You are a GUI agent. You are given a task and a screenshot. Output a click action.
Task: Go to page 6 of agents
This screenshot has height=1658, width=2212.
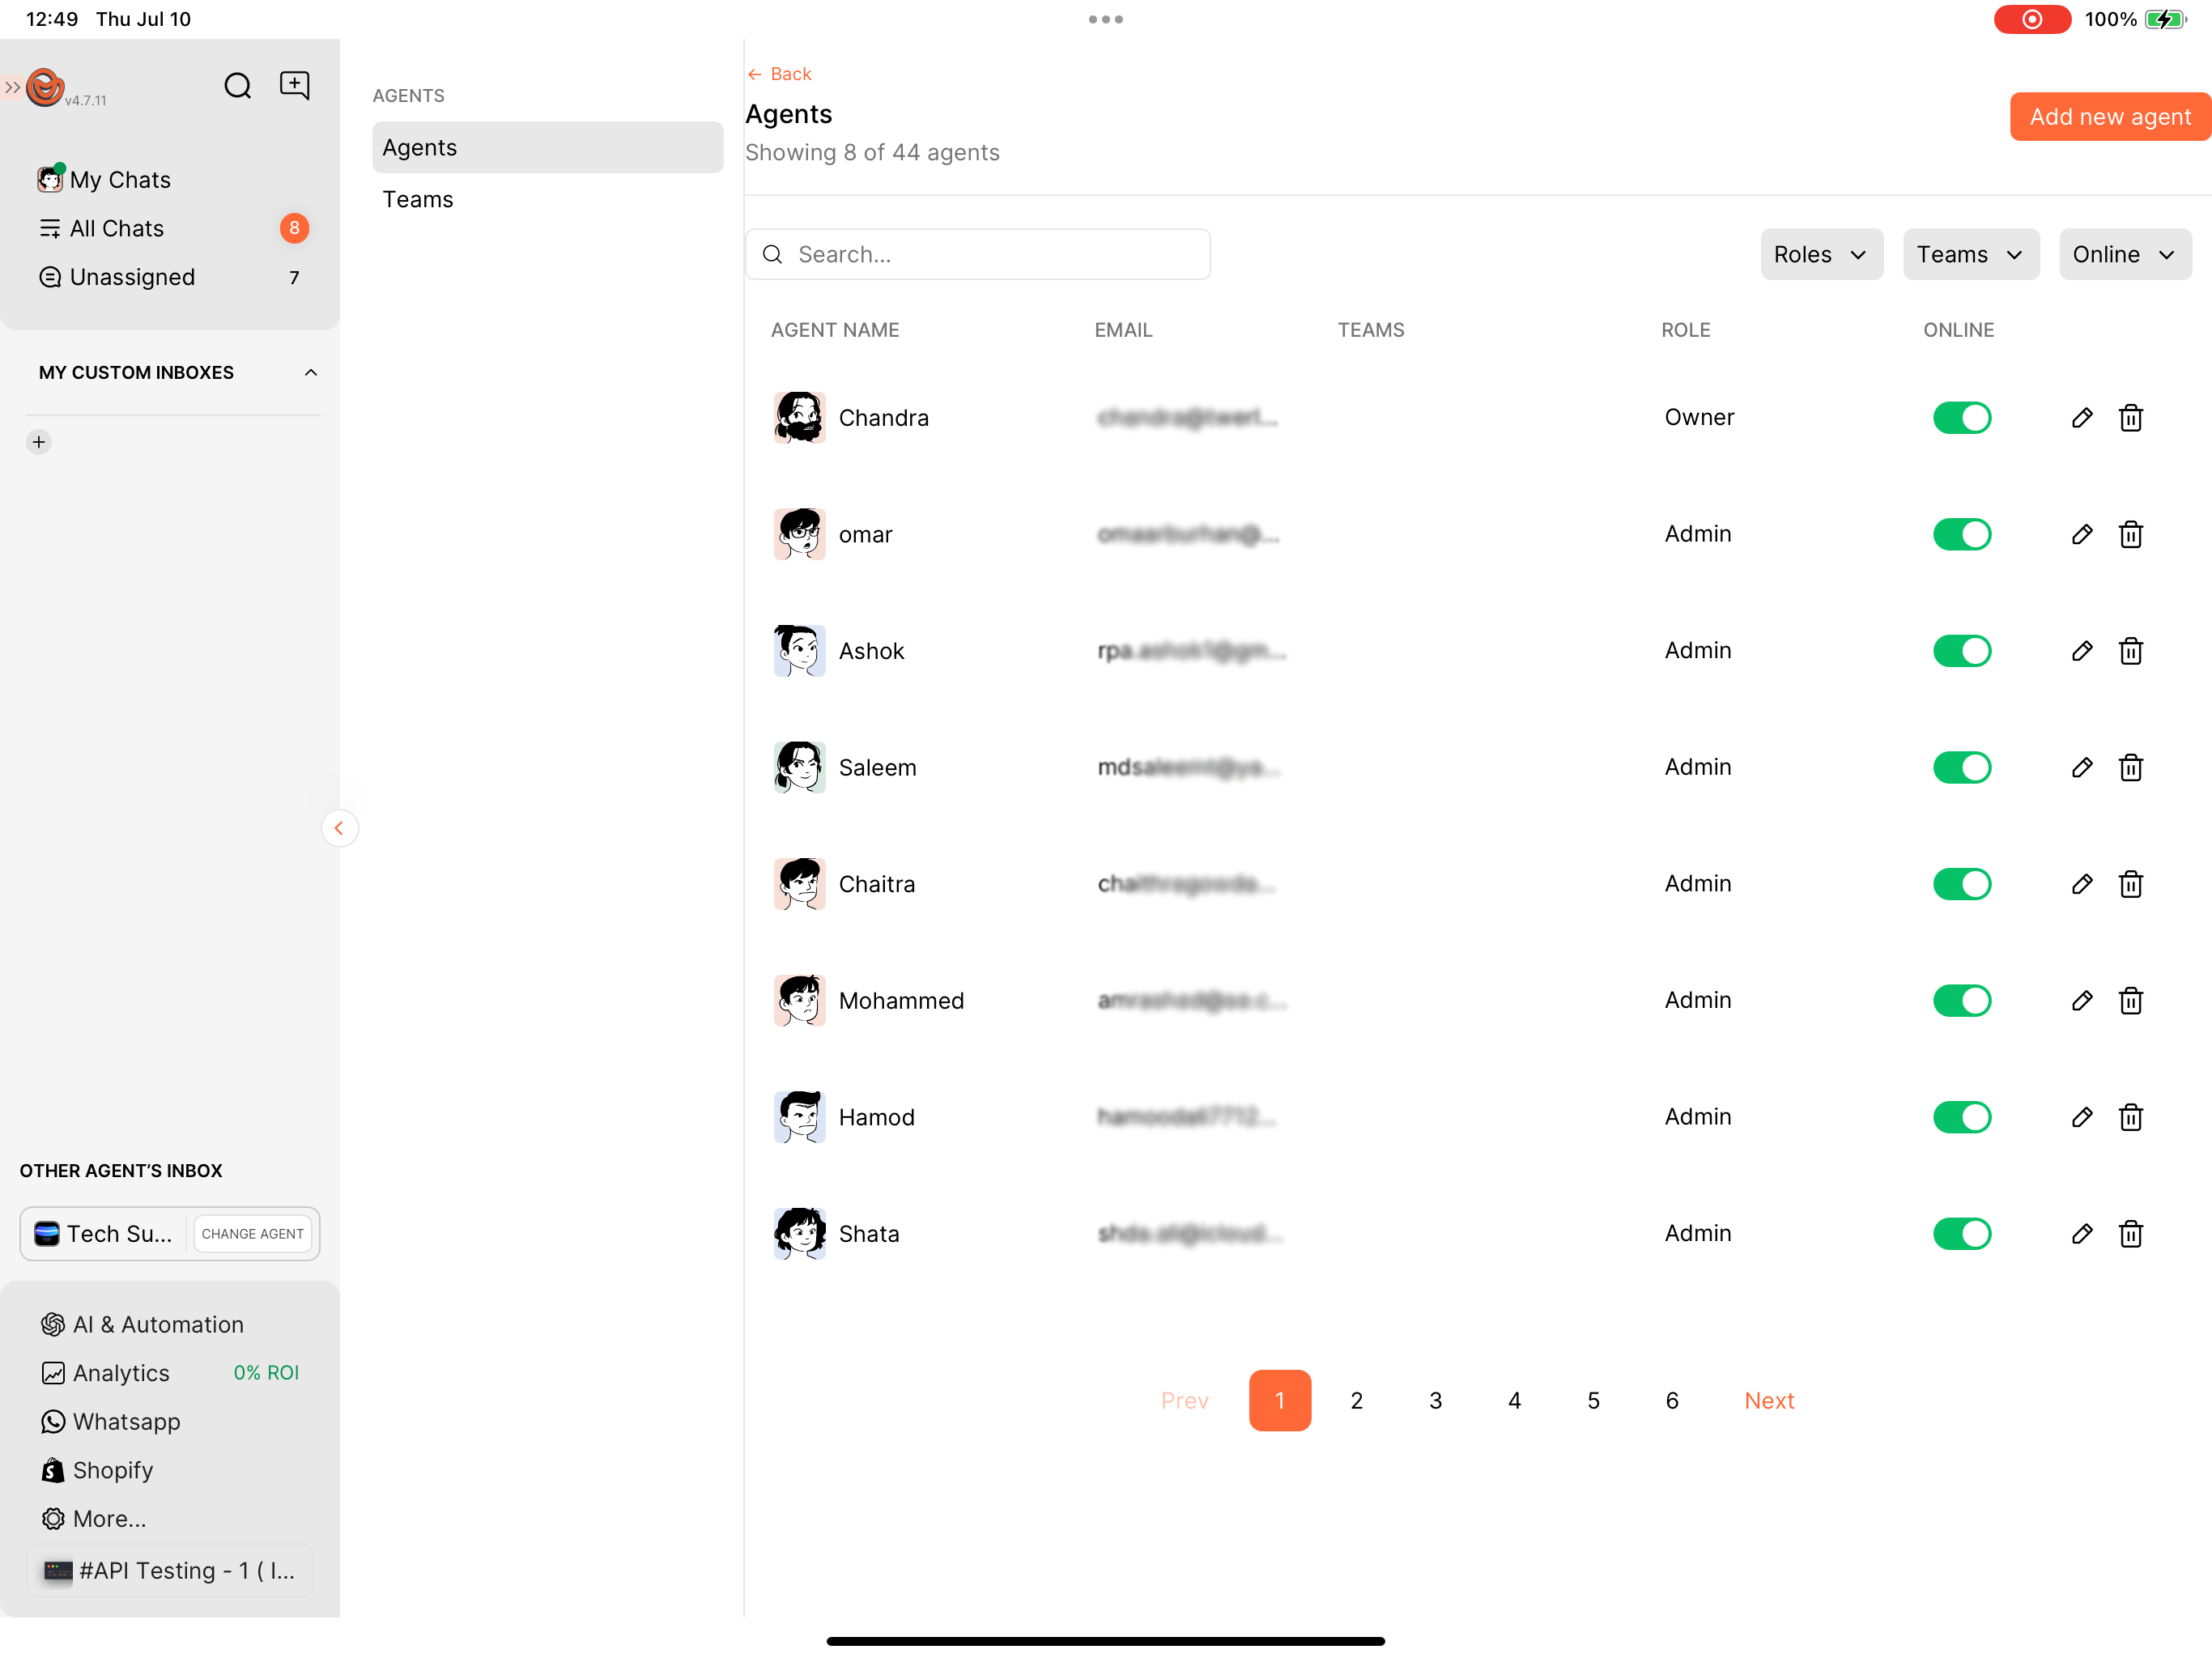[1671, 1400]
